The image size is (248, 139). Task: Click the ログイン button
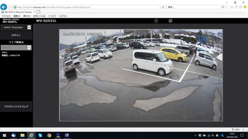pos(16,35)
